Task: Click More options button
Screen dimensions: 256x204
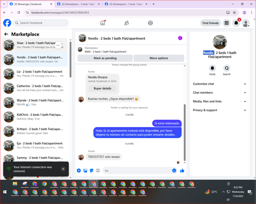Action: click(159, 58)
